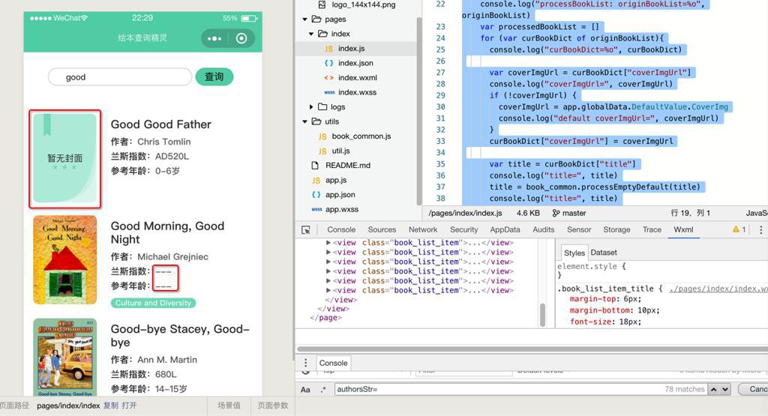The width and height of the screenshot is (768, 416).
Task: Expand the logs folder
Action: point(312,107)
